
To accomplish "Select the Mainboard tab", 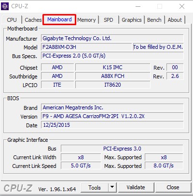I will tap(59, 19).
